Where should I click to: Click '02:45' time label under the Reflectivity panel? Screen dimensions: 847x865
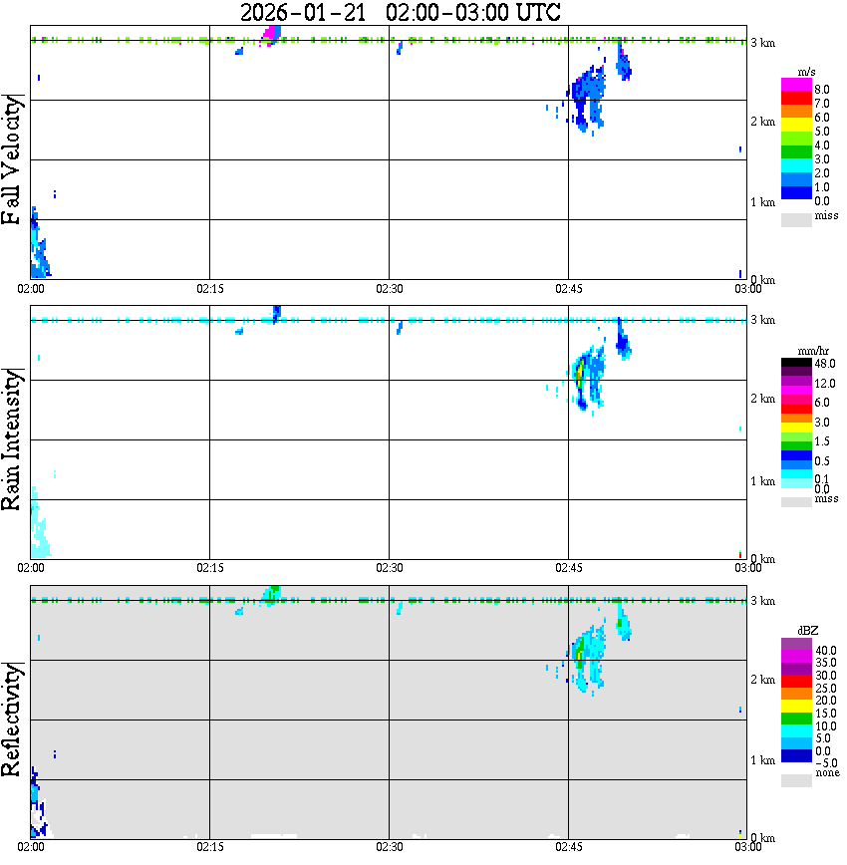[x=568, y=847]
